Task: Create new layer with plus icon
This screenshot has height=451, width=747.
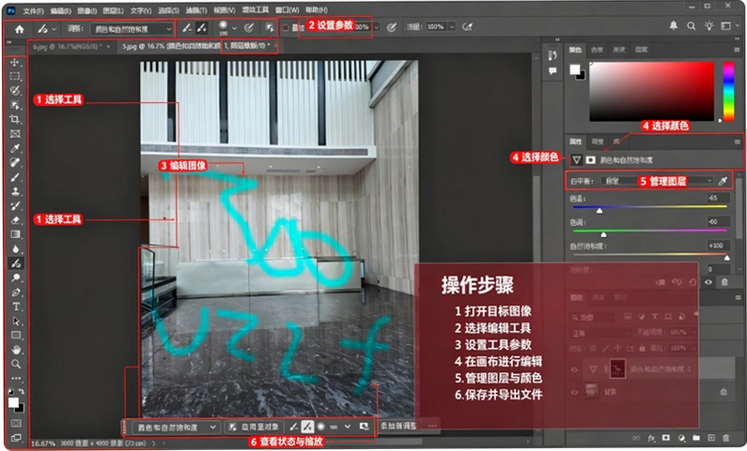Action: click(x=710, y=438)
